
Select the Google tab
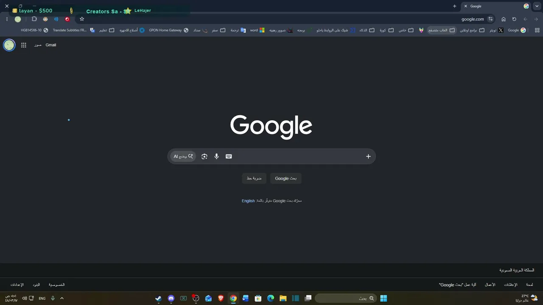(x=496, y=6)
